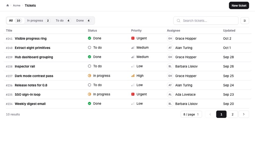255x159 pixels.
Task: Sort by Title column header
Action: (9, 31)
